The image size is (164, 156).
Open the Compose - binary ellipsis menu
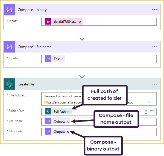154,10
